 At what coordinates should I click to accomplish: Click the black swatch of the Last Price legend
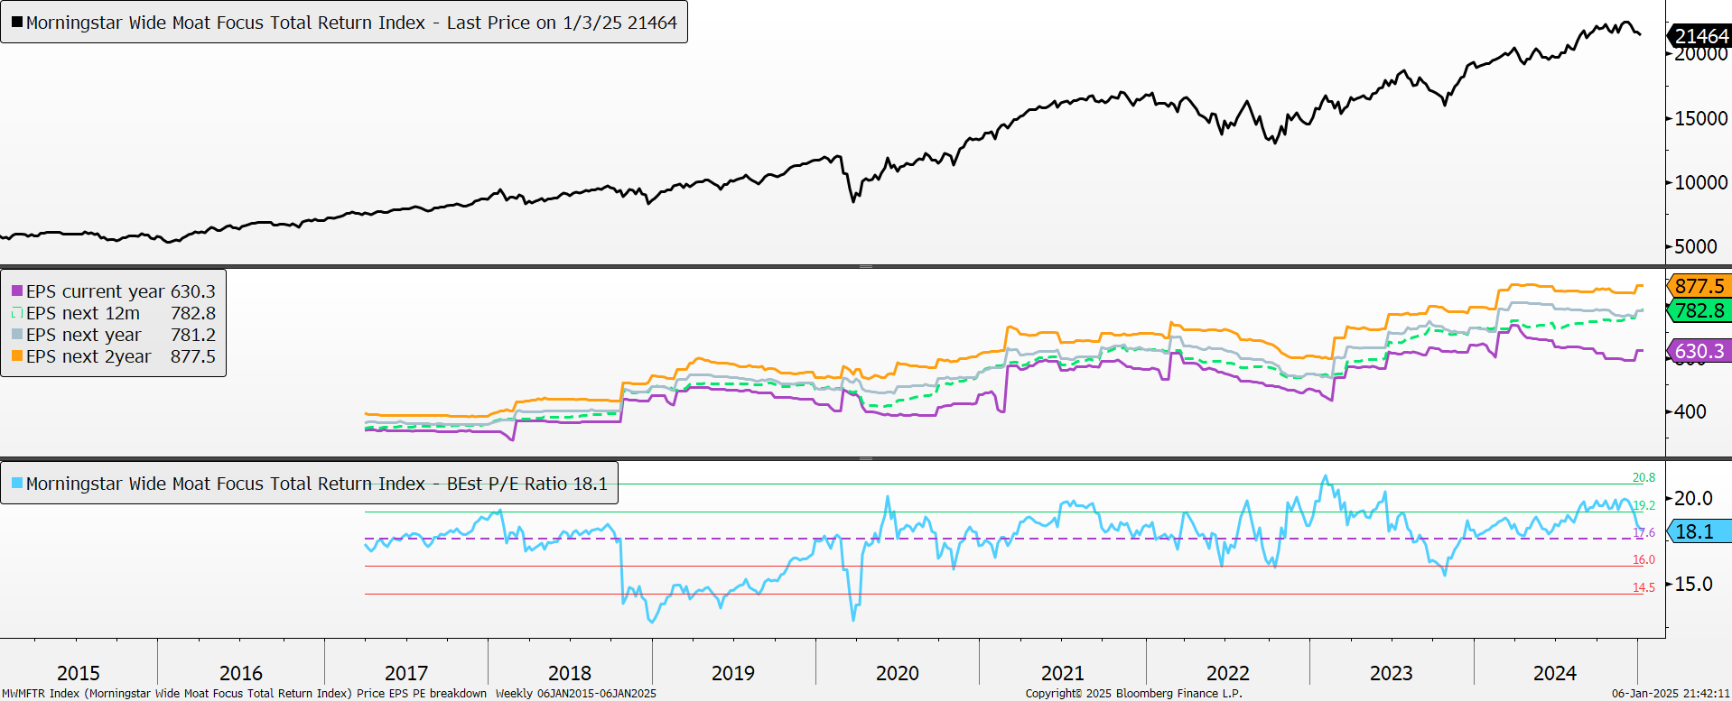click(17, 23)
